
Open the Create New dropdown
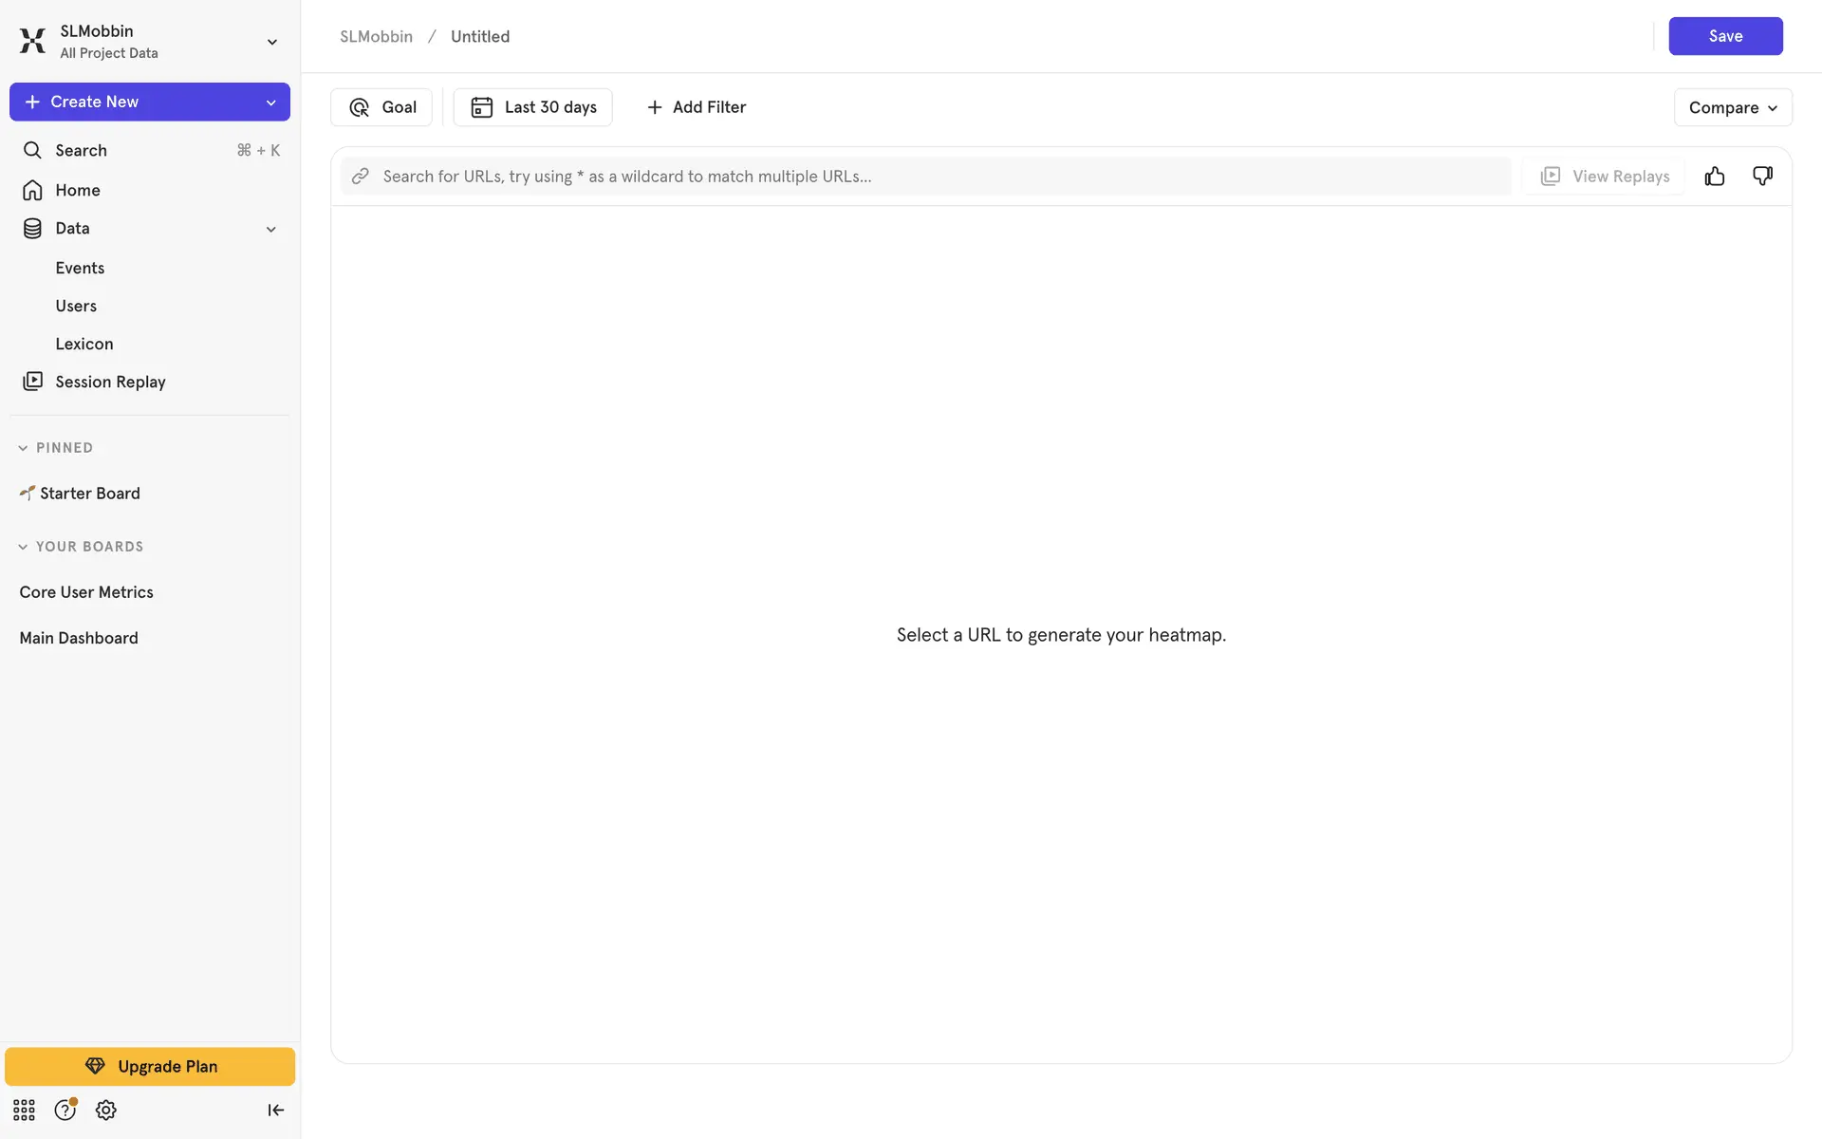coord(150,102)
